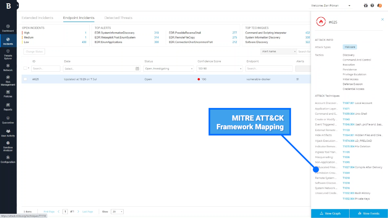This screenshot has height=218, width=388.
Task: Click the incident #625 fire target icon
Action: click(x=321, y=22)
